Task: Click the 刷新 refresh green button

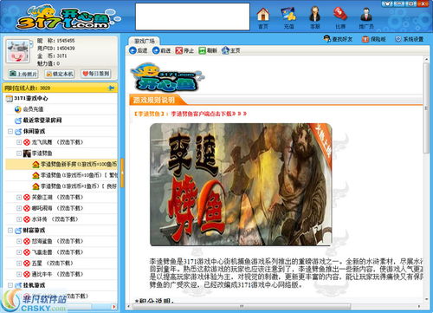Action: [208, 50]
